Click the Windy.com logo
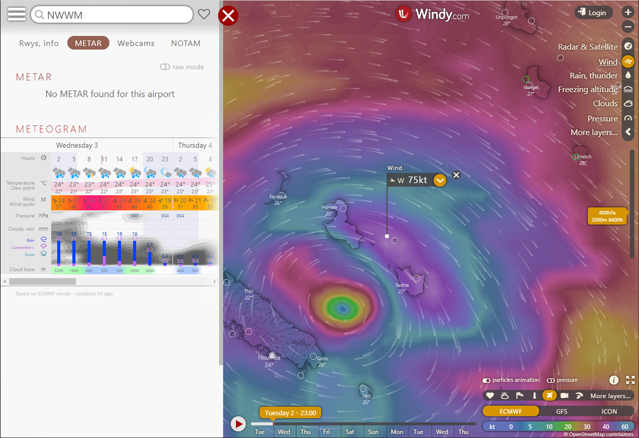The height and width of the screenshot is (438, 639). tap(433, 14)
